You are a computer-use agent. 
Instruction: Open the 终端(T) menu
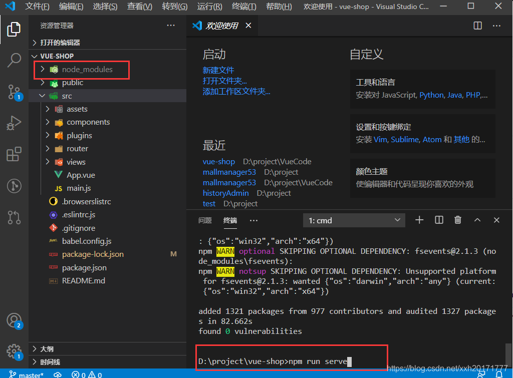tap(244, 7)
